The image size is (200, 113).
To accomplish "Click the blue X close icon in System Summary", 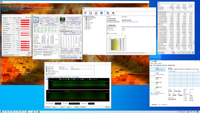I will coord(81,58).
